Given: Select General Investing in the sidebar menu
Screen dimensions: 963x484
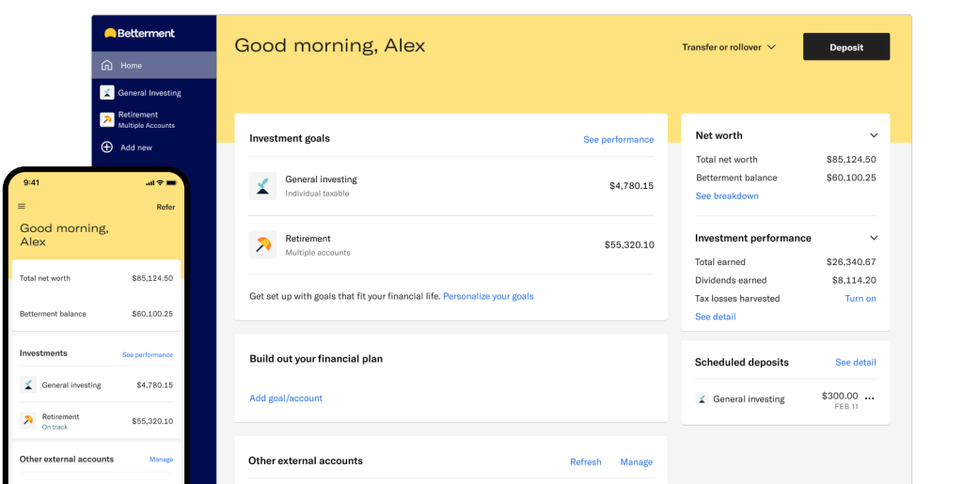Looking at the screenshot, I should (149, 93).
